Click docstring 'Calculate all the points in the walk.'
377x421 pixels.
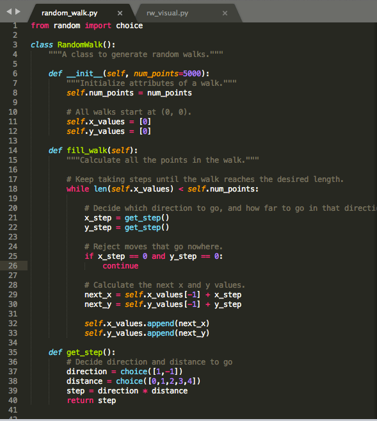click(x=163, y=160)
